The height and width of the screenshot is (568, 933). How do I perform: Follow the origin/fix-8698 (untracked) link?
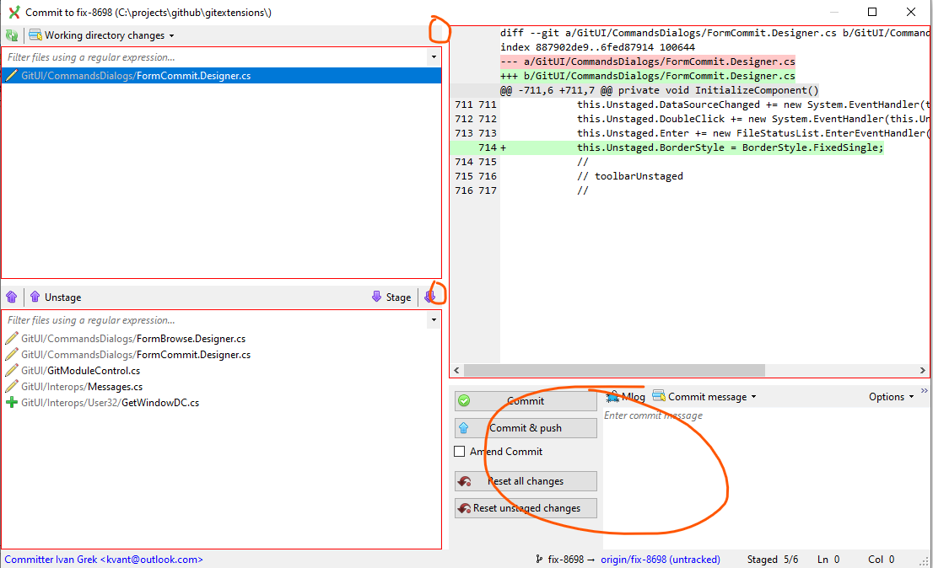point(660,559)
